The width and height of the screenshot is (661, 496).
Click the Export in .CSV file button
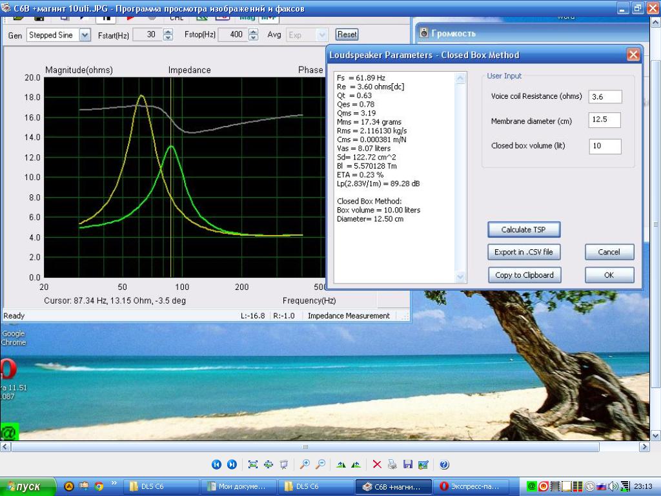tap(524, 253)
